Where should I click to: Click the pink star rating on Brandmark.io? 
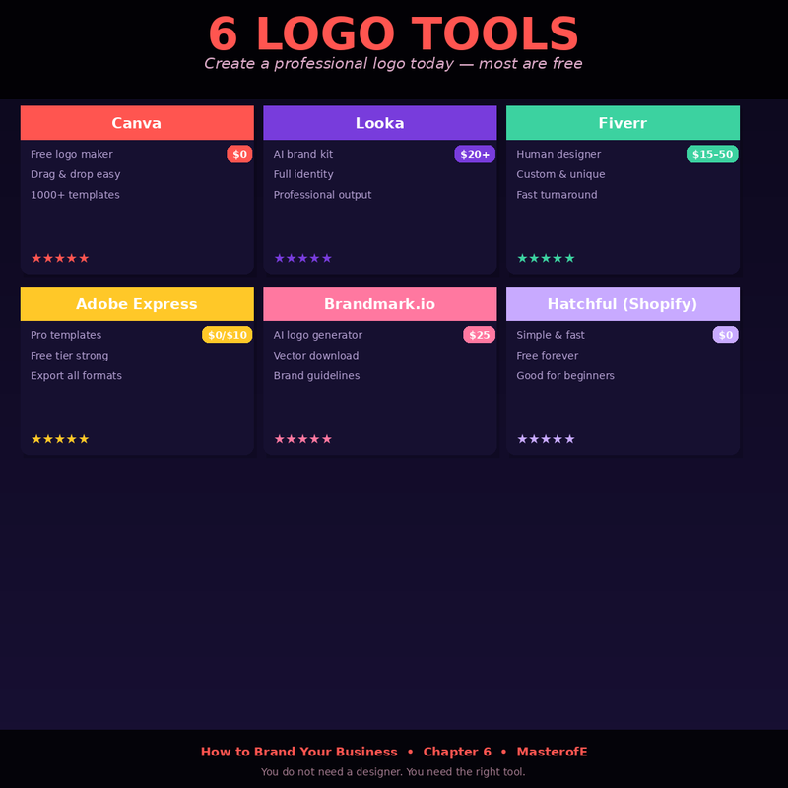pyautogui.click(x=302, y=439)
